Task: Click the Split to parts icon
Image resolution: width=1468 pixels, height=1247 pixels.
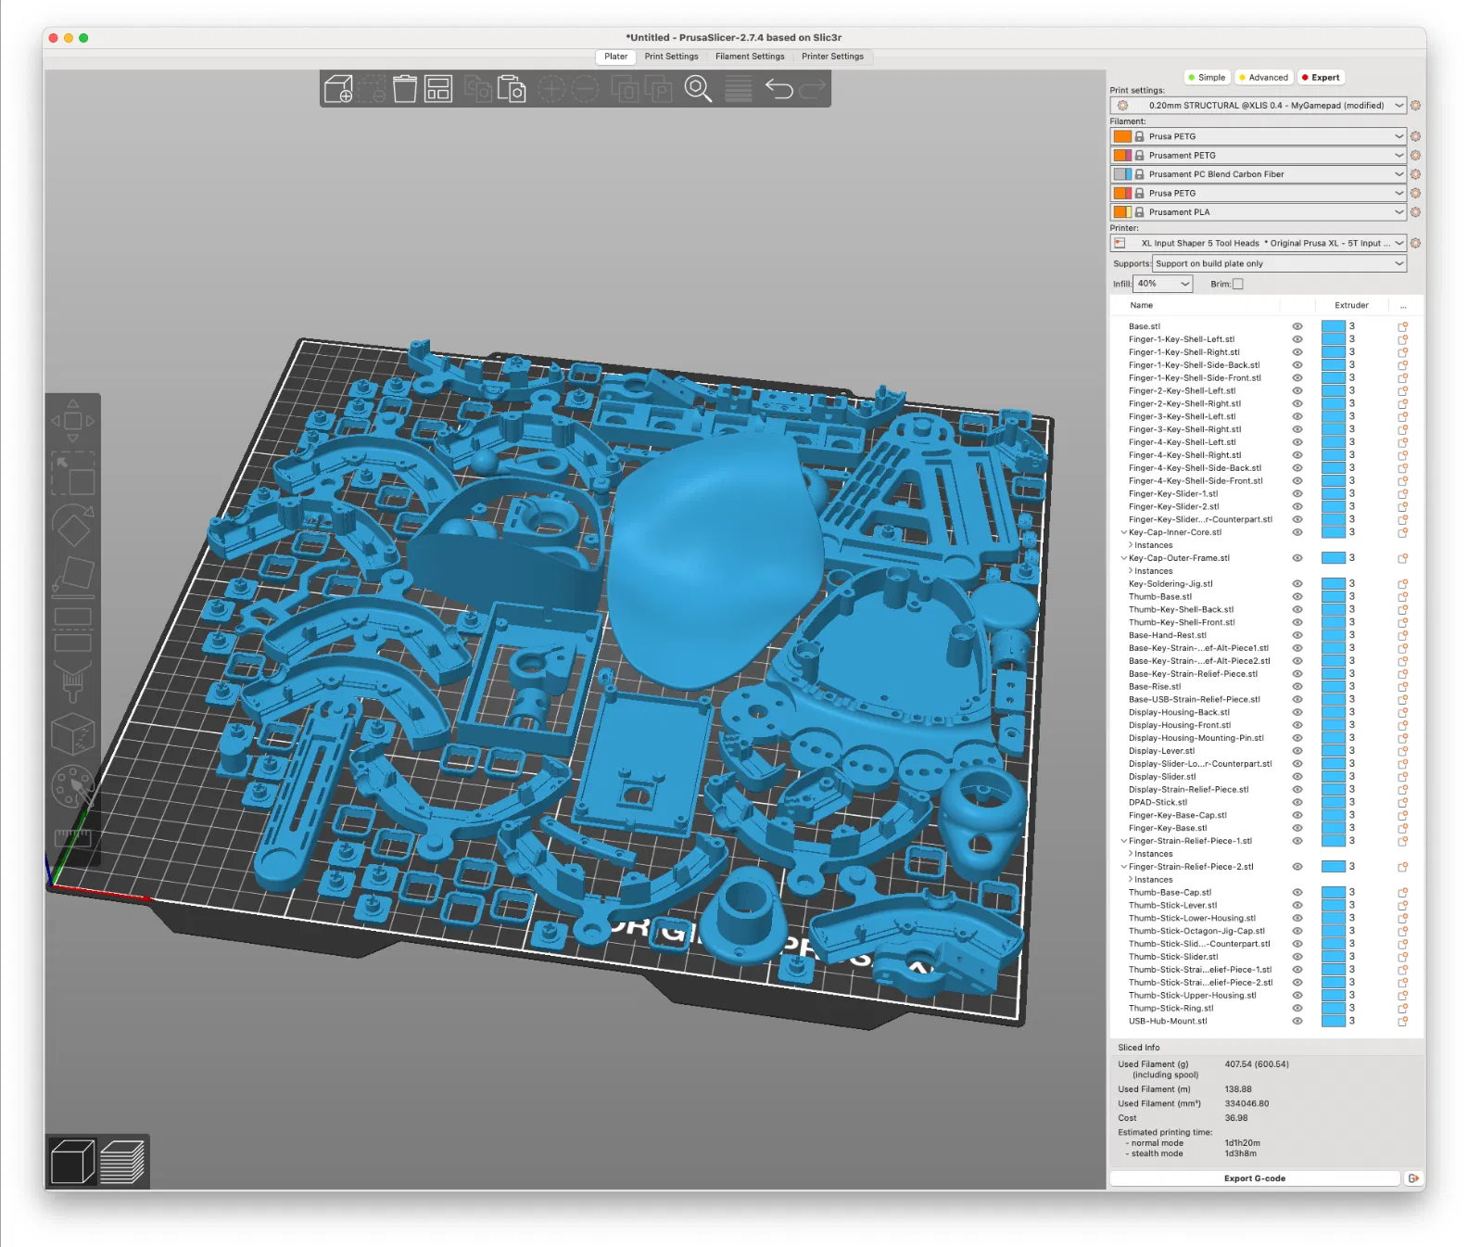Action: [x=658, y=89]
